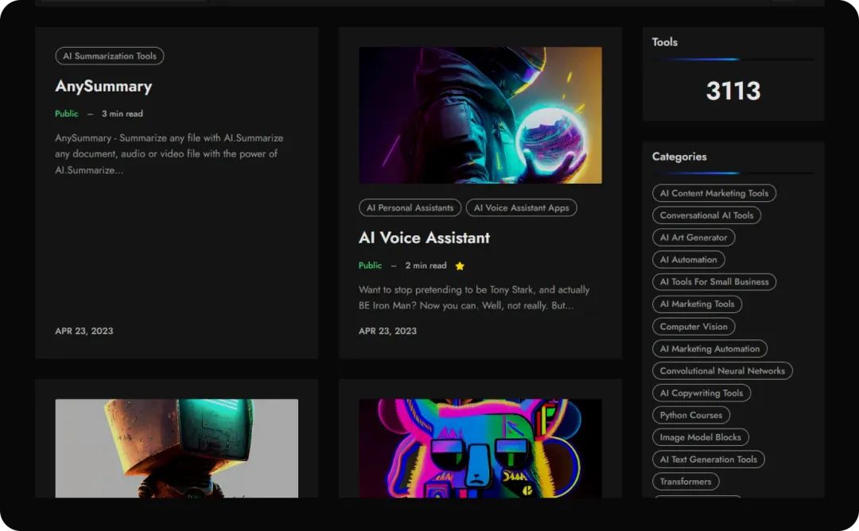This screenshot has height=531, width=859.
Task: Select the AI Personal Assistants tag
Action: click(410, 208)
